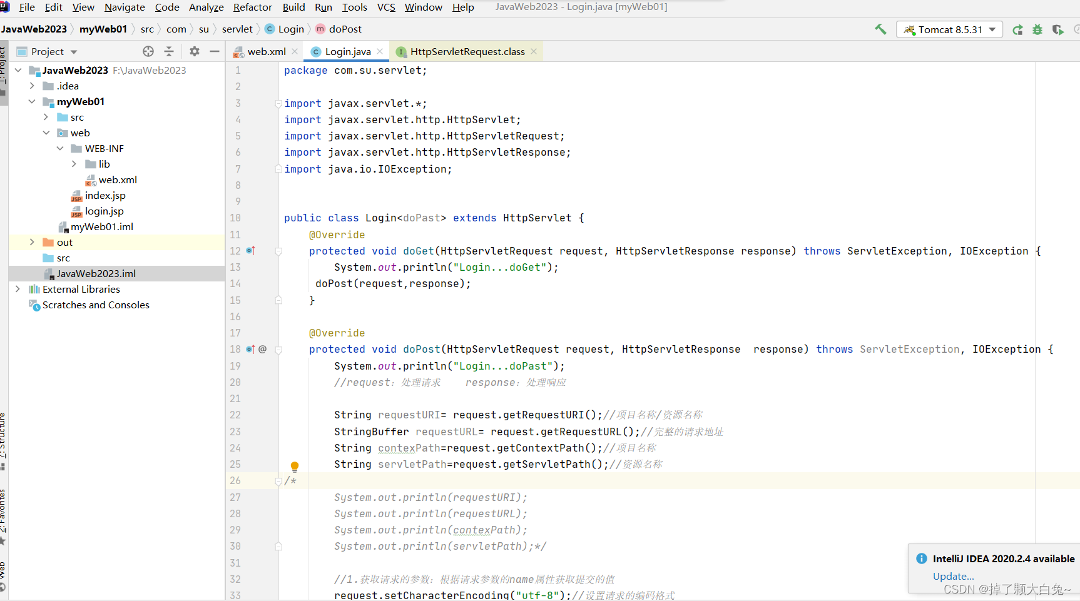This screenshot has width=1080, height=601.
Task: Expand the lib folder
Action: [x=74, y=164]
